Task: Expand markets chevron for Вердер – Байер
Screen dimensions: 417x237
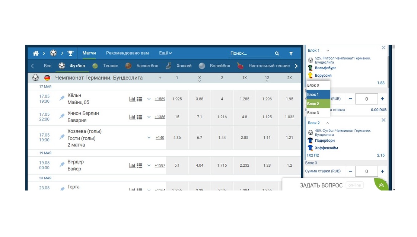Action: 149,165
